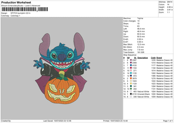Select the color swatch in stop row 1

[x=131, y=60]
